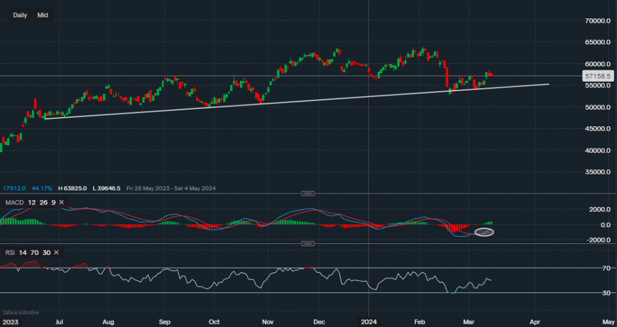Click the resize handle above MACD panel

[307, 194]
